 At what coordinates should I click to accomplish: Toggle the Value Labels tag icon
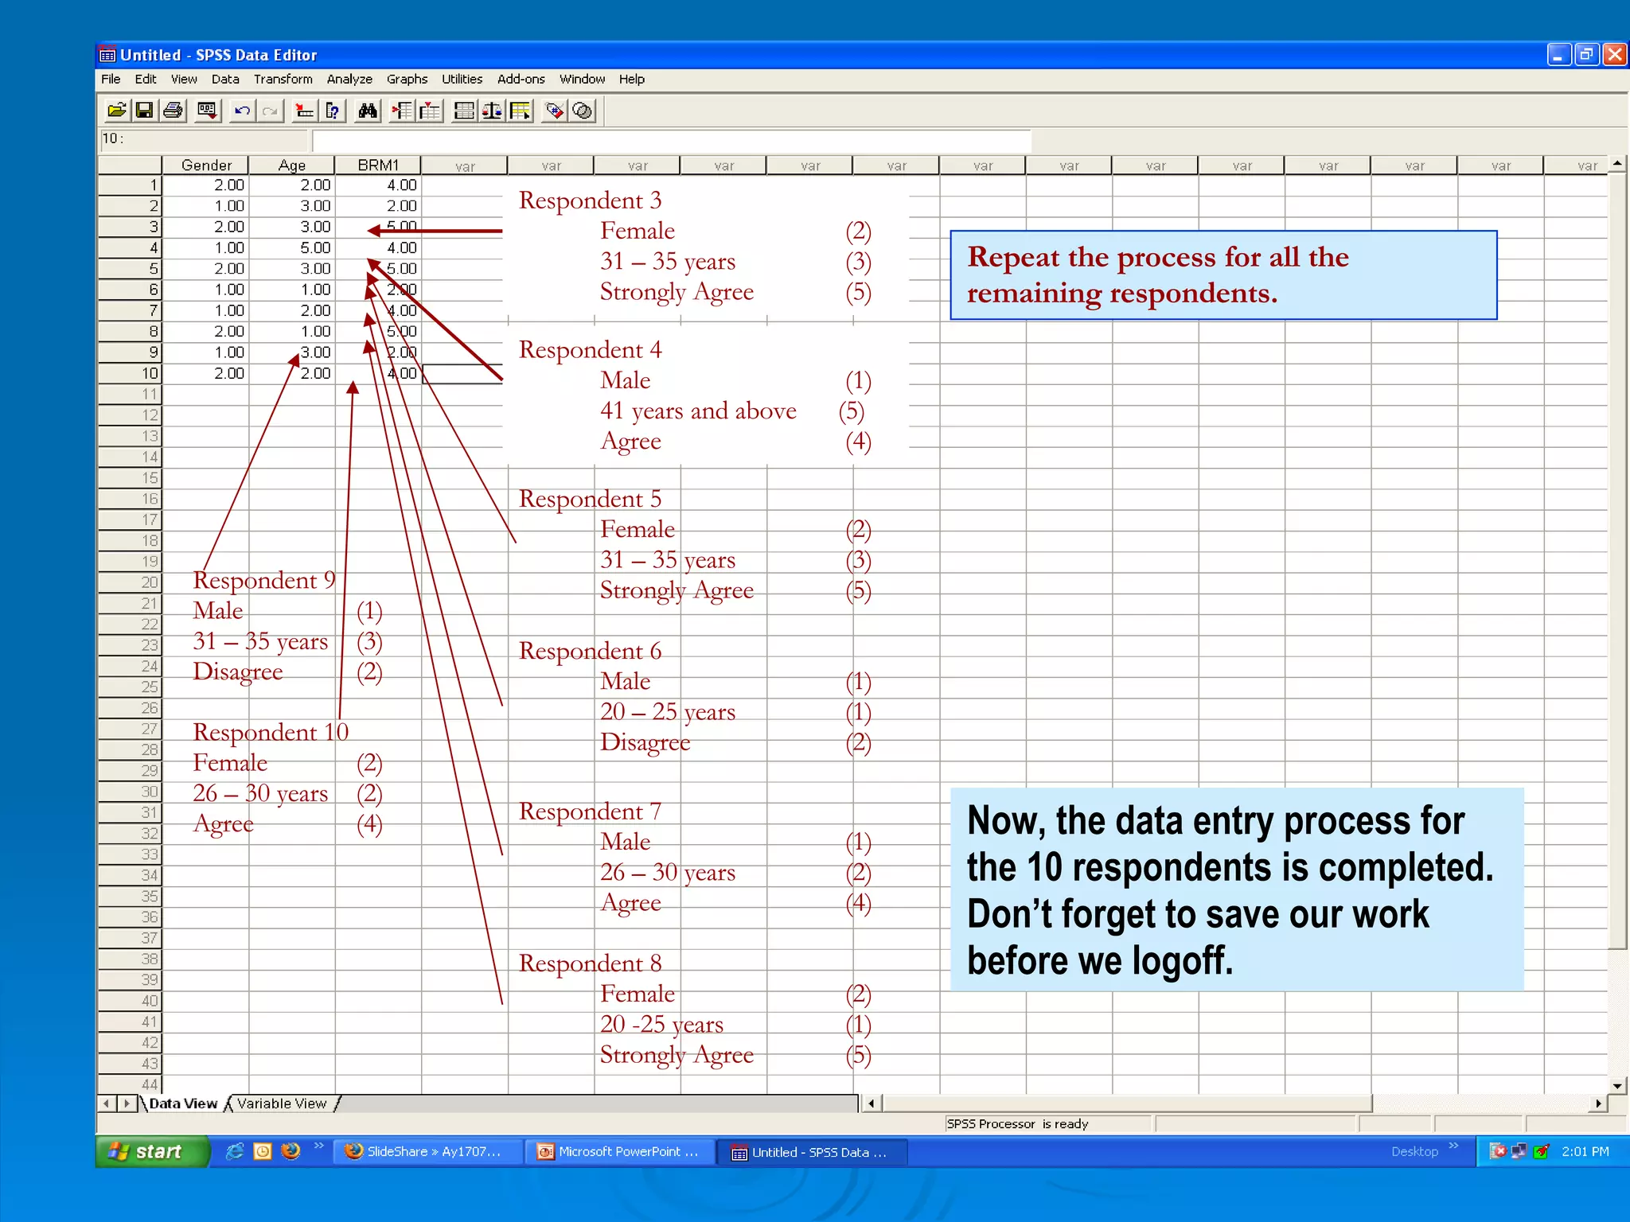(x=555, y=111)
